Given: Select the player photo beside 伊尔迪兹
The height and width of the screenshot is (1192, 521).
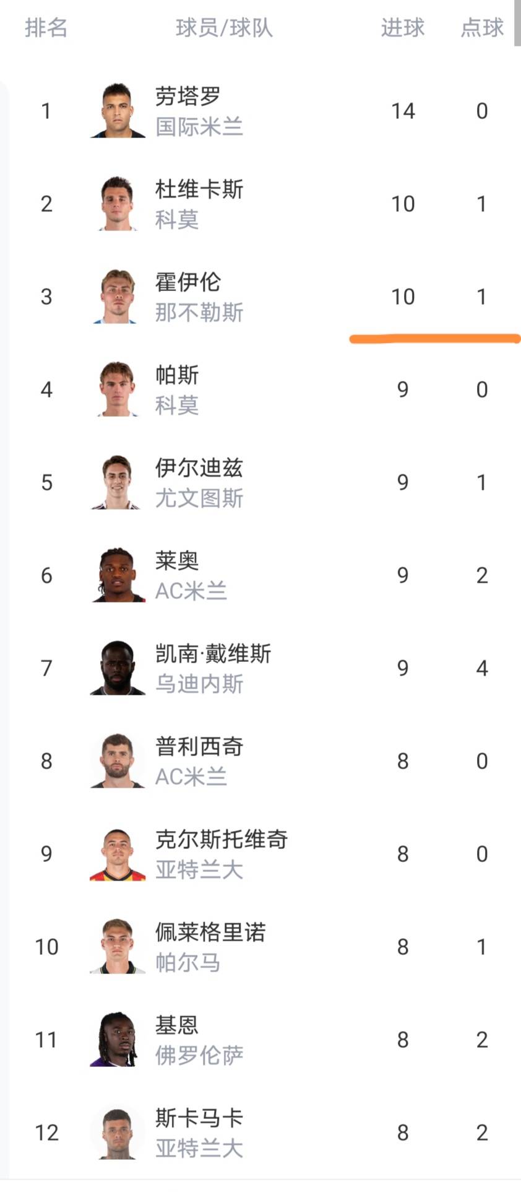Looking at the screenshot, I should click(118, 482).
